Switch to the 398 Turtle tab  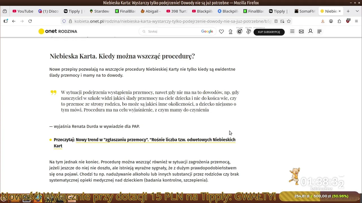coord(176,11)
